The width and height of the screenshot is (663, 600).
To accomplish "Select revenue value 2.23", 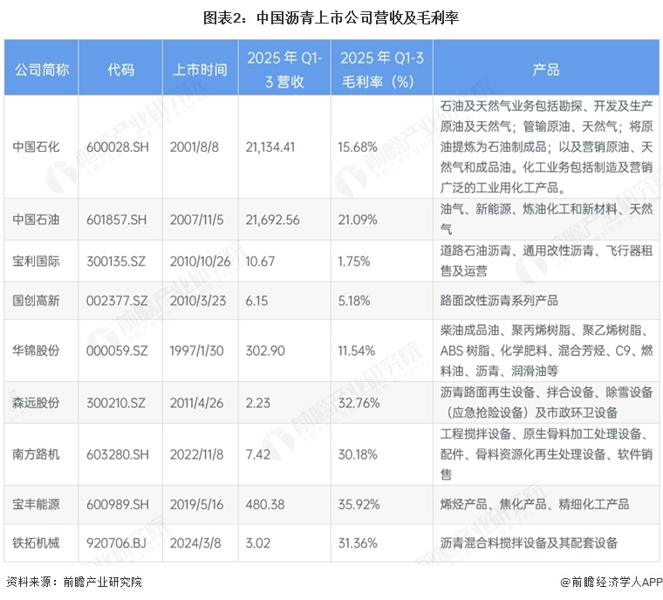I will [x=257, y=403].
